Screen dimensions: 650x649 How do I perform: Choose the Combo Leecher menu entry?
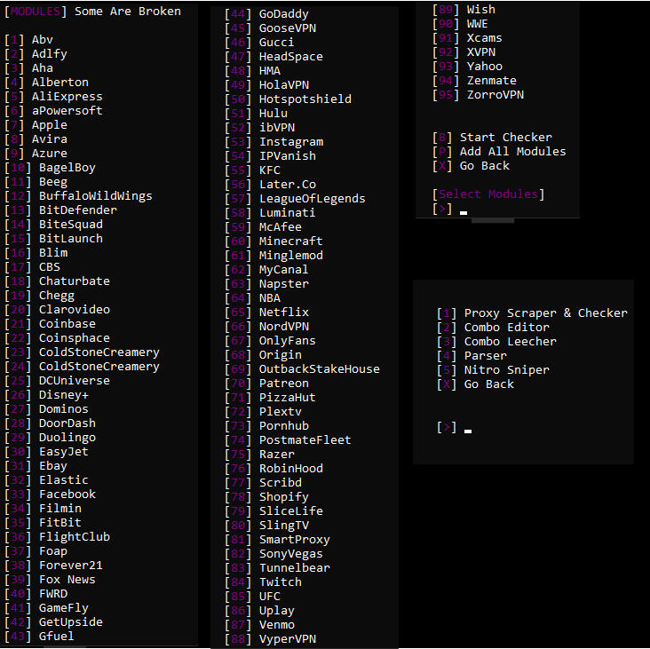[496, 342]
